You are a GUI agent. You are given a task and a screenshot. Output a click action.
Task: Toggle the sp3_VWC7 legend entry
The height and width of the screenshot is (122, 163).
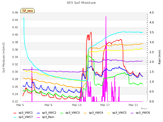(x=23, y=117)
